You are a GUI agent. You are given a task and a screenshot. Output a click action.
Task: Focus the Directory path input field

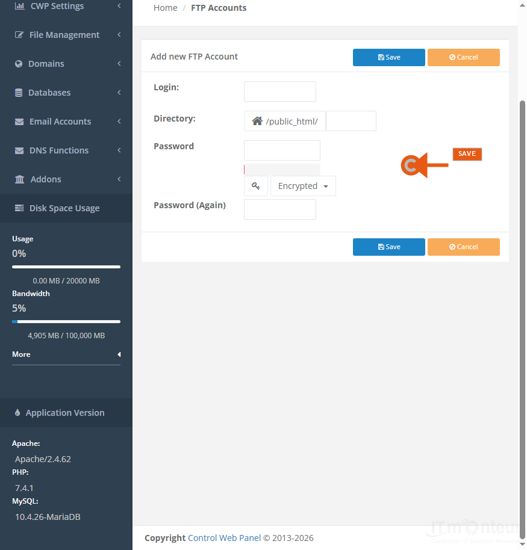tap(351, 121)
